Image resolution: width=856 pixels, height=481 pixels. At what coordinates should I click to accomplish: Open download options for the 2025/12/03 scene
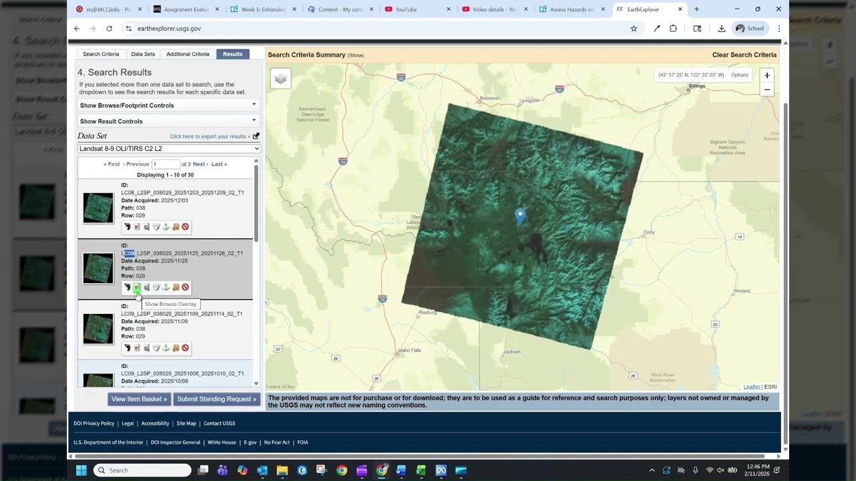coord(166,227)
